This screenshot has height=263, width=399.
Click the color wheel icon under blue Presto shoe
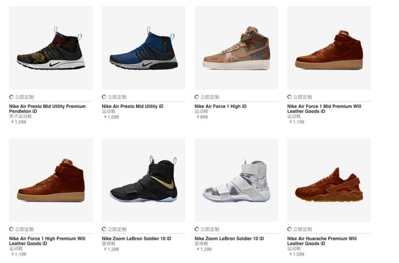pos(104,97)
